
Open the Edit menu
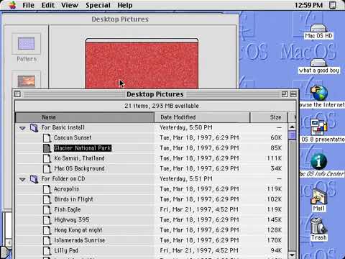tap(48, 5)
